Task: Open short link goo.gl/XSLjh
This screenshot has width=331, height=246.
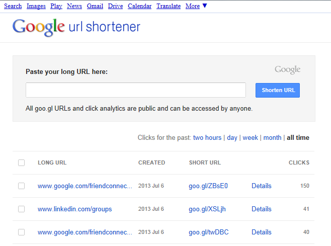Action: point(207,209)
